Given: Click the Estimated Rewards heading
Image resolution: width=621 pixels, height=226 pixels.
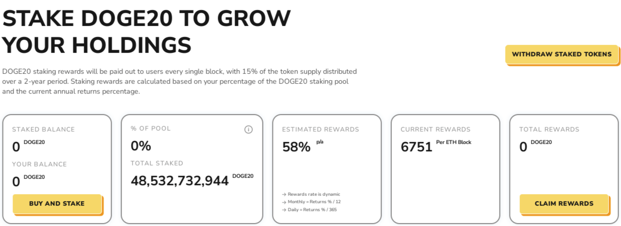Looking at the screenshot, I should 321,129.
